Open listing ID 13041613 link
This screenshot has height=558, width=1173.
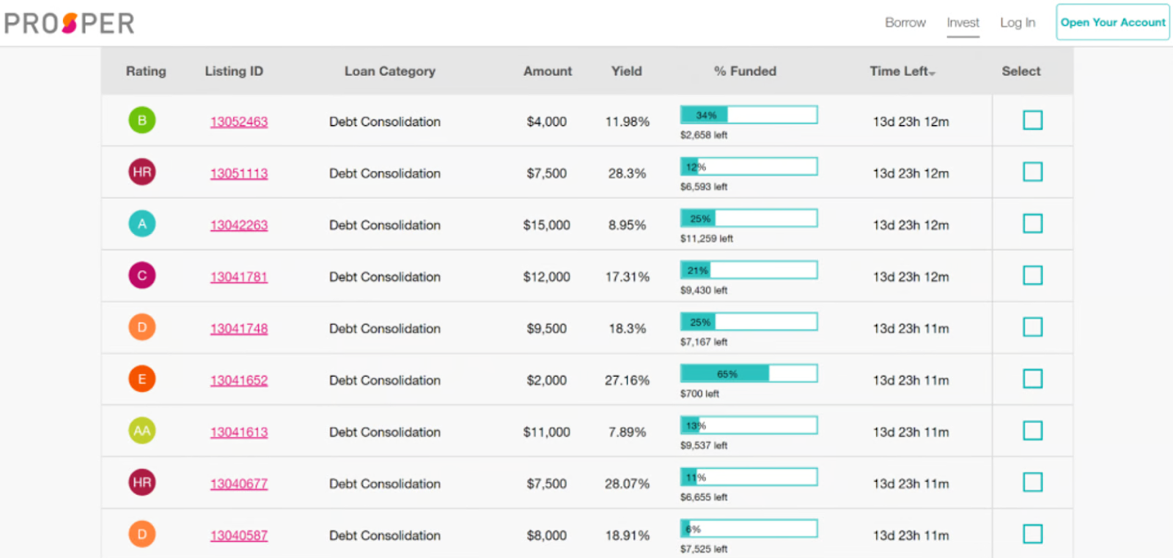[239, 433]
